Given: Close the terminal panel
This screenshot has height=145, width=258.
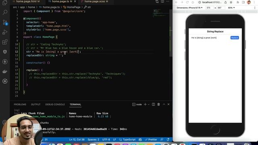Looking at the screenshot, I should (169, 104).
